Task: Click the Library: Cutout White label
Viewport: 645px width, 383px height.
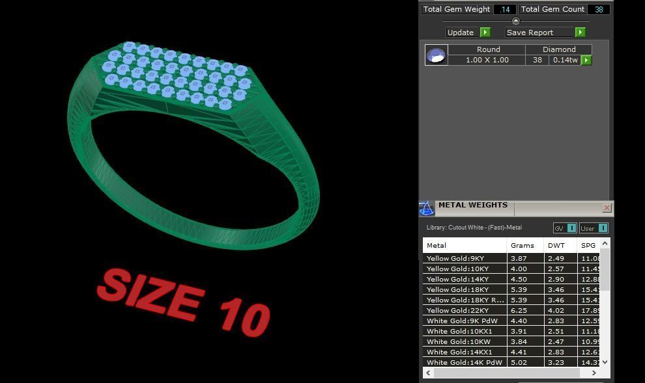Action: point(474,228)
